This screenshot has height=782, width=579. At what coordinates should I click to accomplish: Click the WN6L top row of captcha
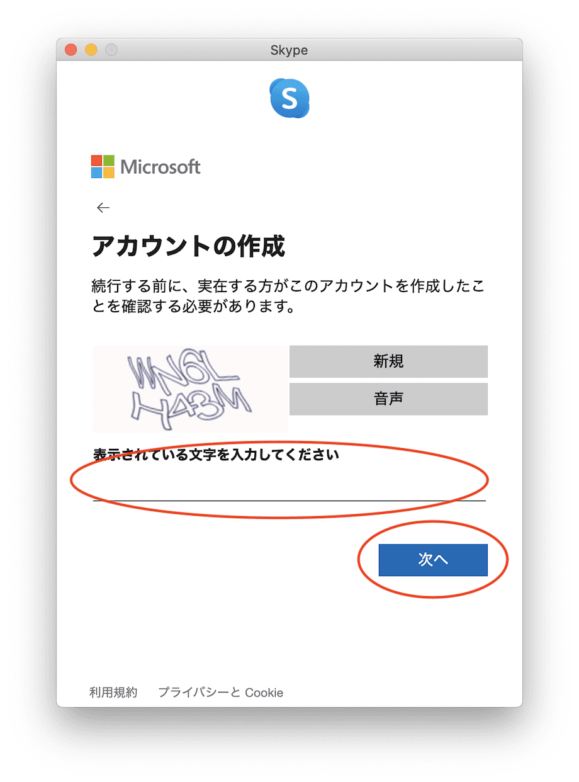183,373
